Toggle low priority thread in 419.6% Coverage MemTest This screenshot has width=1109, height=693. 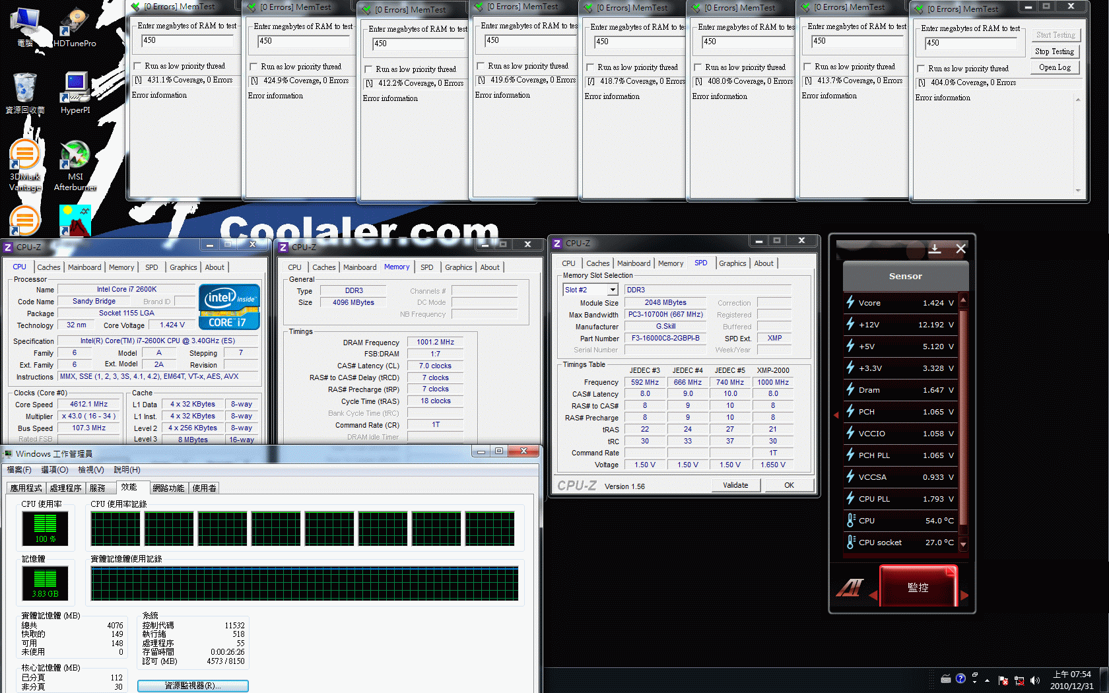point(481,66)
